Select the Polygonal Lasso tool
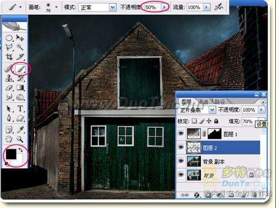The image size is (276, 208). (9, 47)
